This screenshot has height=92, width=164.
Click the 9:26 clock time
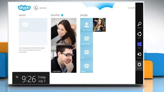coord(29,79)
